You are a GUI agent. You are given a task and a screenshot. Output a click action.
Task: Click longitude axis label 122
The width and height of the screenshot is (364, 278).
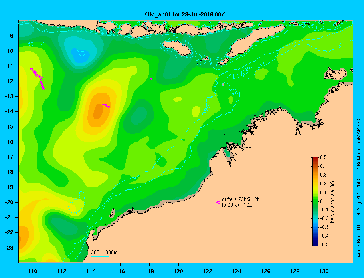click(208, 271)
